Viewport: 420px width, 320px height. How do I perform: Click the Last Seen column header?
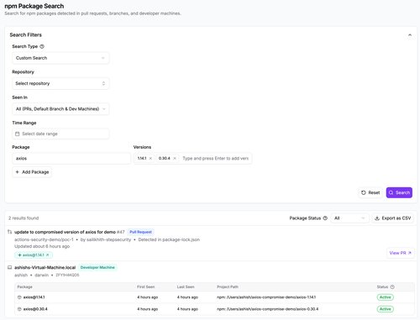coord(186,287)
